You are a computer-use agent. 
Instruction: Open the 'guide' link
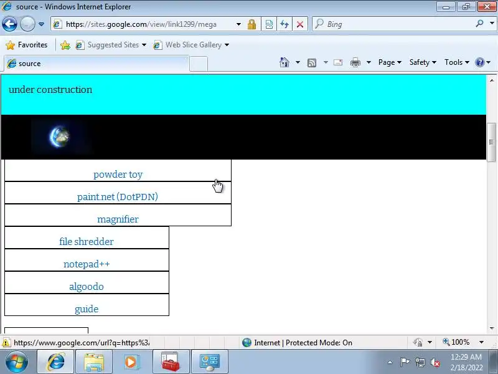coord(87,309)
